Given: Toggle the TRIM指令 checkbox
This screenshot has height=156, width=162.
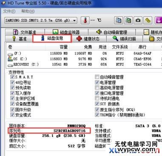Looking at the screenshot, I should click(97, 115).
